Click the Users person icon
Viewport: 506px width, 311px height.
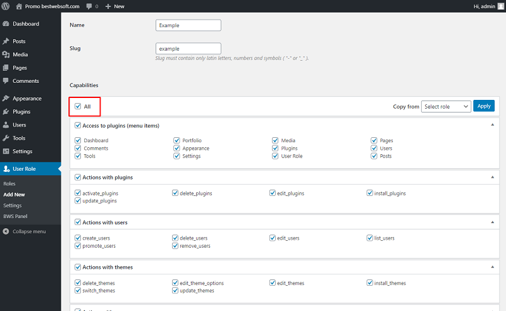pyautogui.click(x=6, y=125)
